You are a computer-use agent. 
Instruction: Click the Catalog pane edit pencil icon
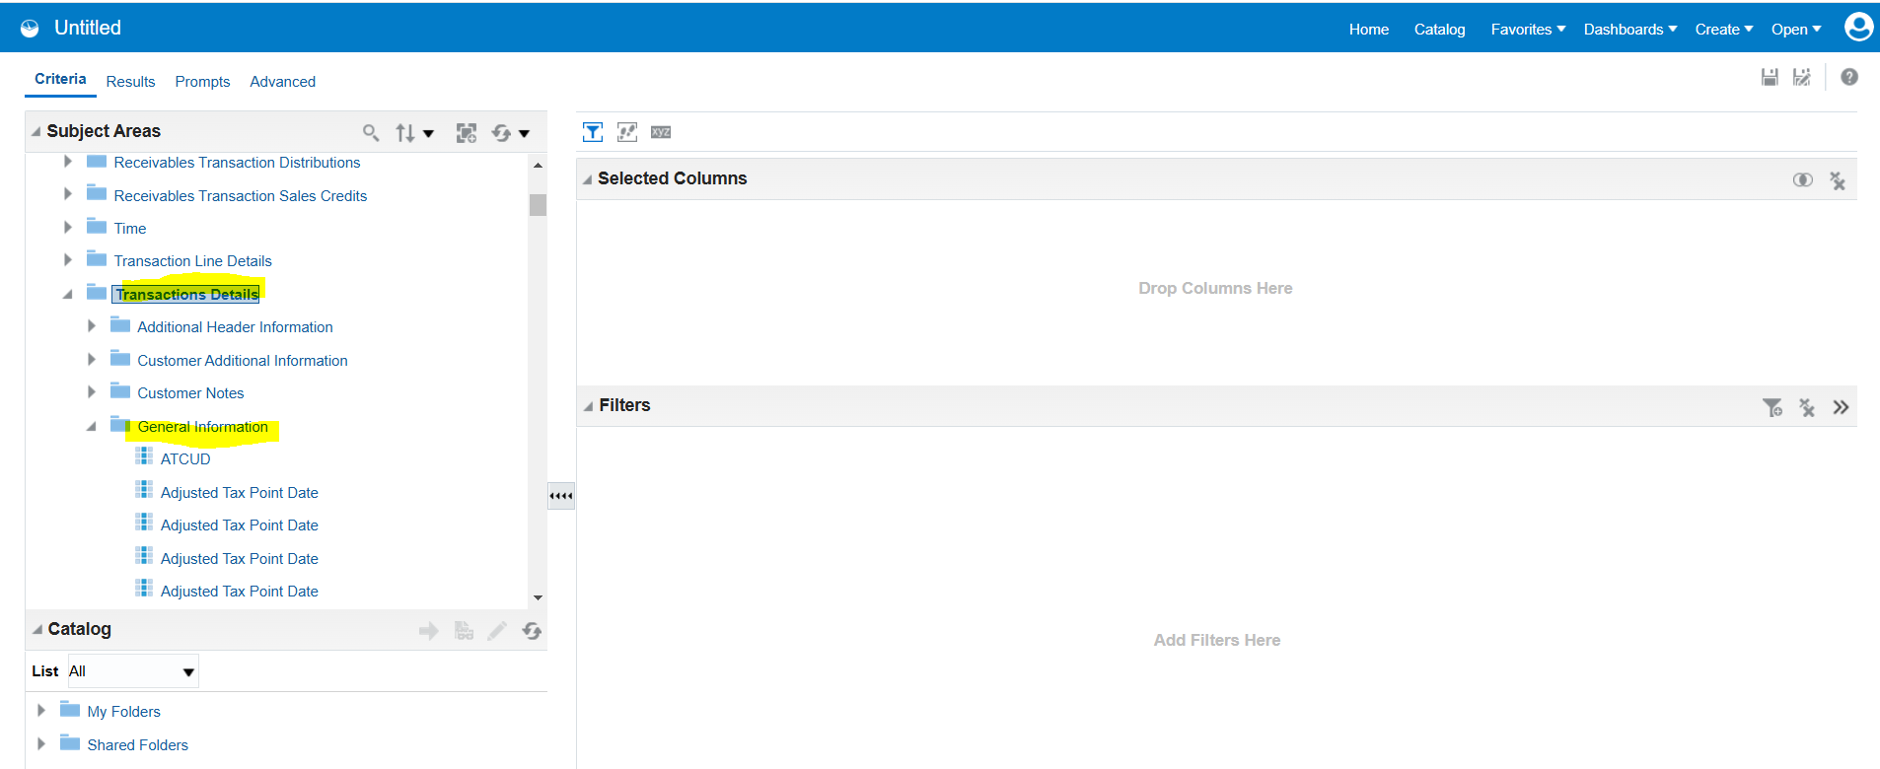point(497,631)
